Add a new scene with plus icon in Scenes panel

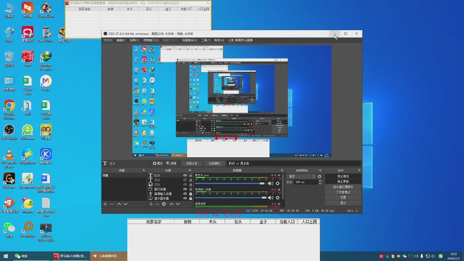(105, 204)
